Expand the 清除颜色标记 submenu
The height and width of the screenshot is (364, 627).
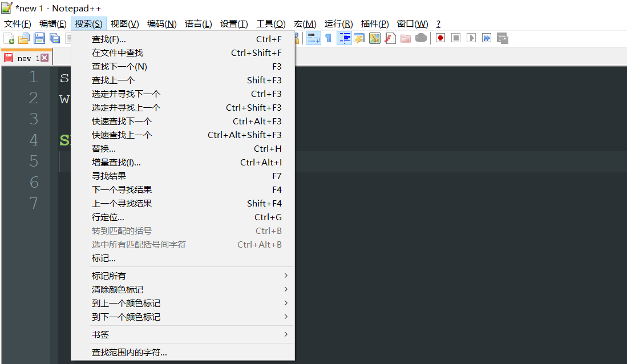pyautogui.click(x=183, y=289)
